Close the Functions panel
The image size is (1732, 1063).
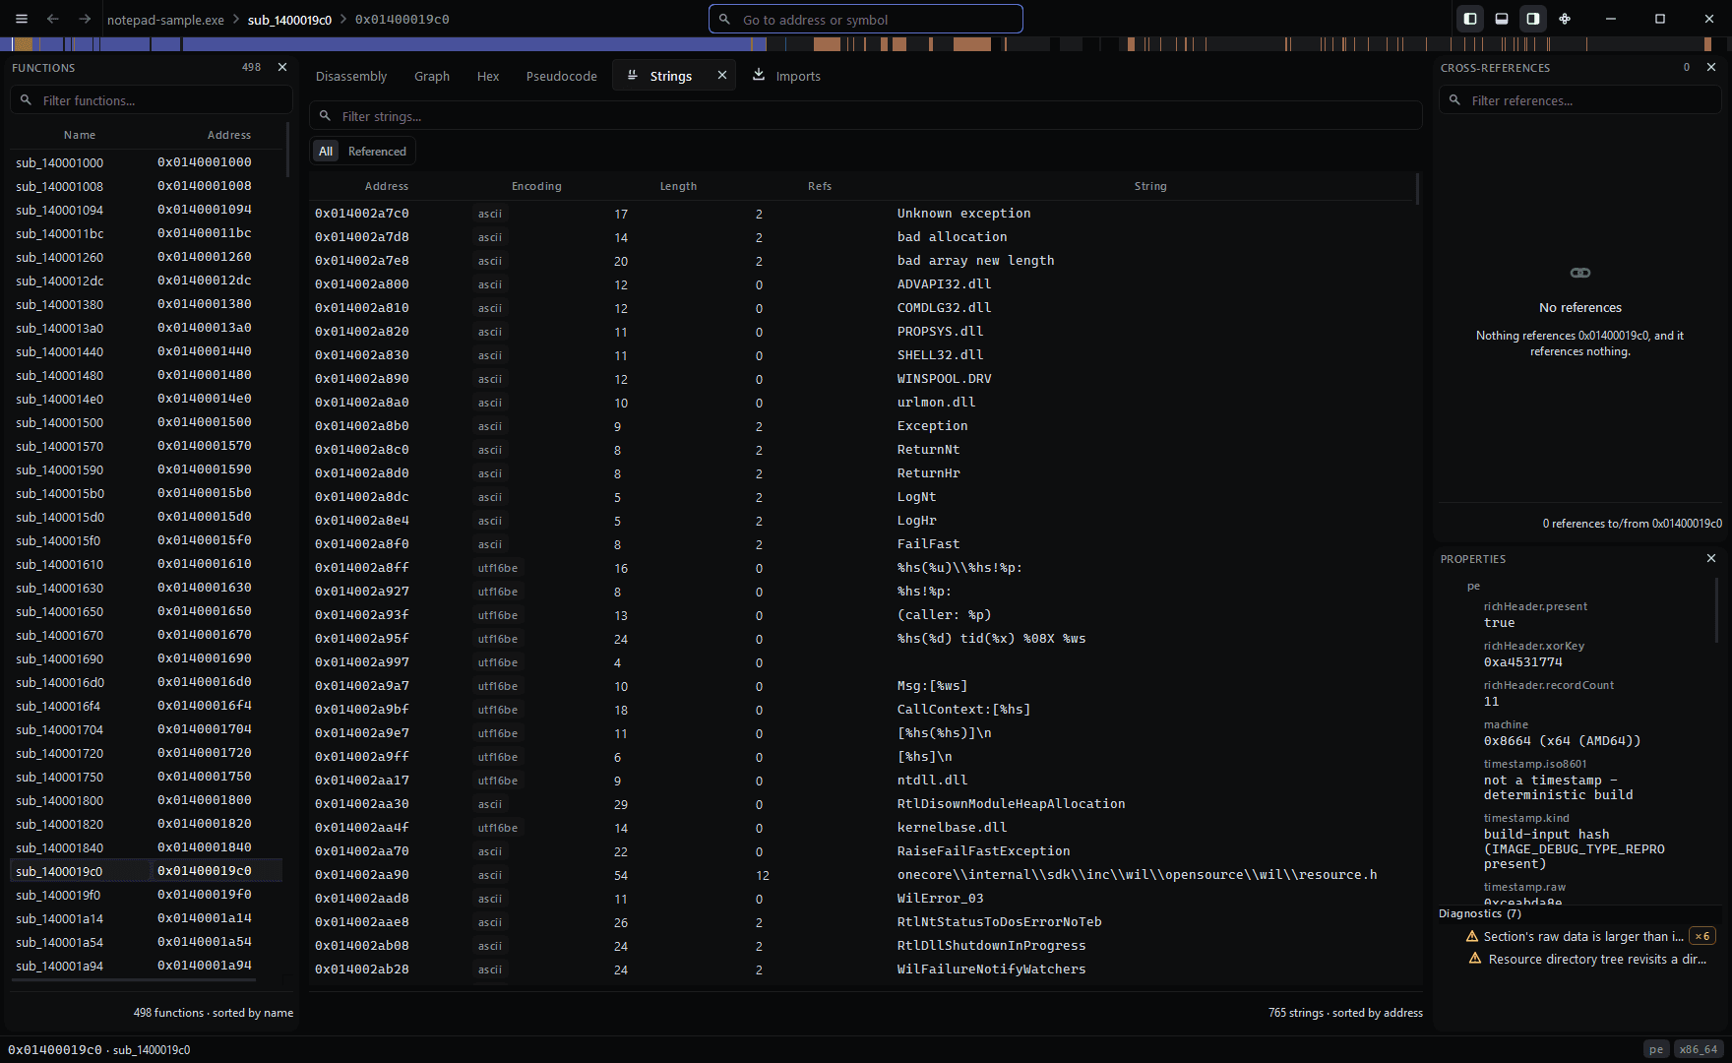point(282,67)
